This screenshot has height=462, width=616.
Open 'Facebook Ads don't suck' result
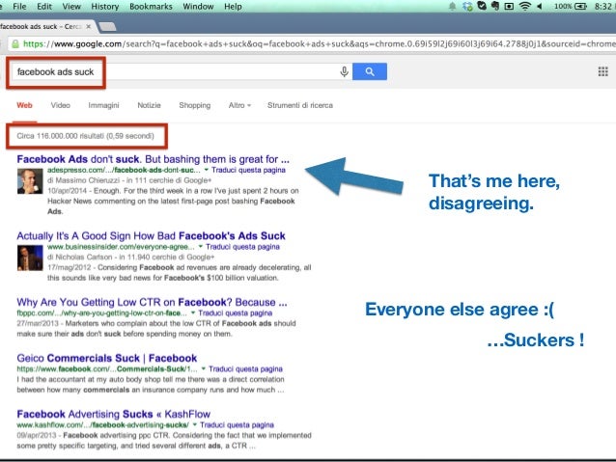click(153, 159)
